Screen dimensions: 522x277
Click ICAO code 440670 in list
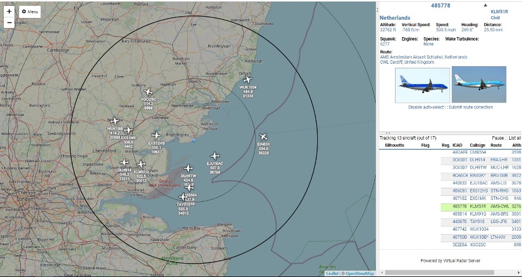(x=460, y=221)
